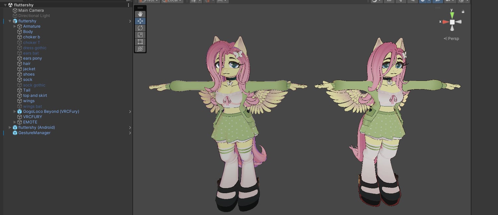This screenshot has height=215, width=498.
Task: Toggle the scene gizmo rotation lock
Action: [463, 12]
